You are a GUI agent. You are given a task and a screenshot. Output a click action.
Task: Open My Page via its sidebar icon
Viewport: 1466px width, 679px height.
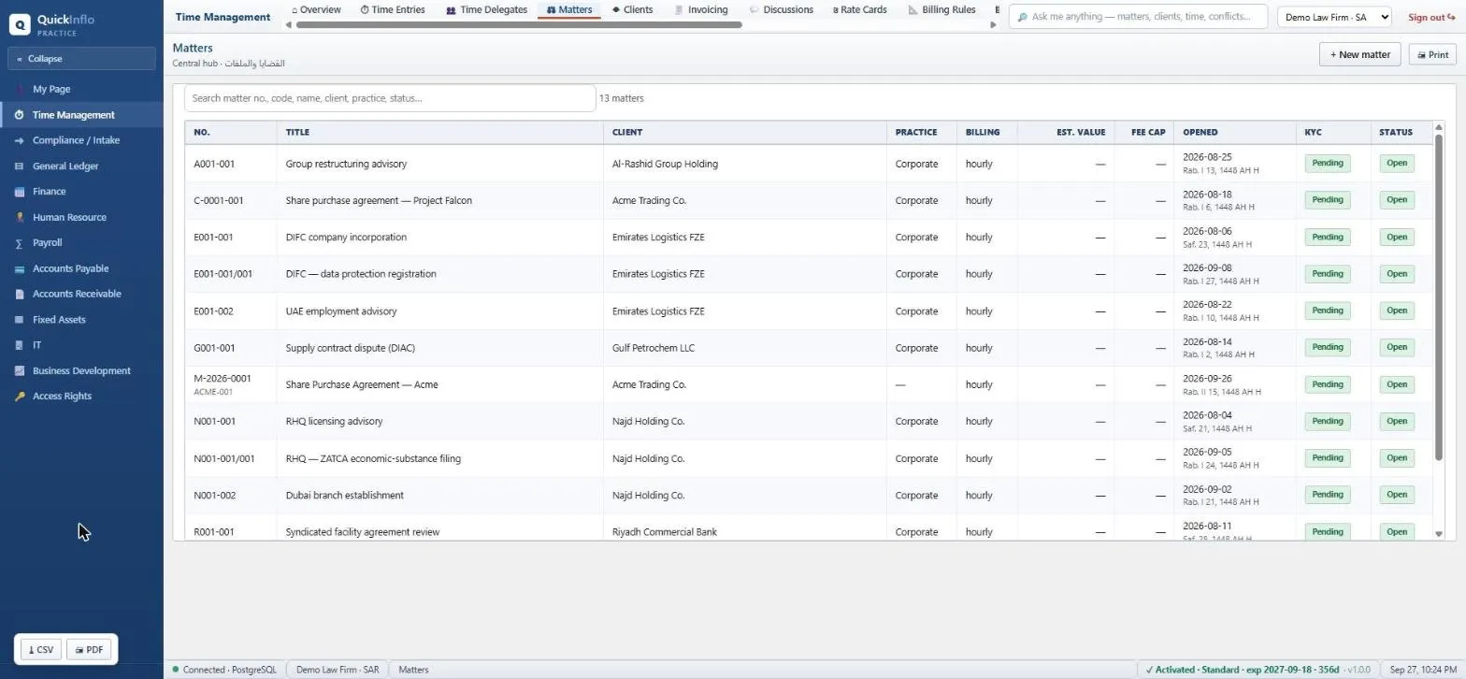pyautogui.click(x=20, y=90)
